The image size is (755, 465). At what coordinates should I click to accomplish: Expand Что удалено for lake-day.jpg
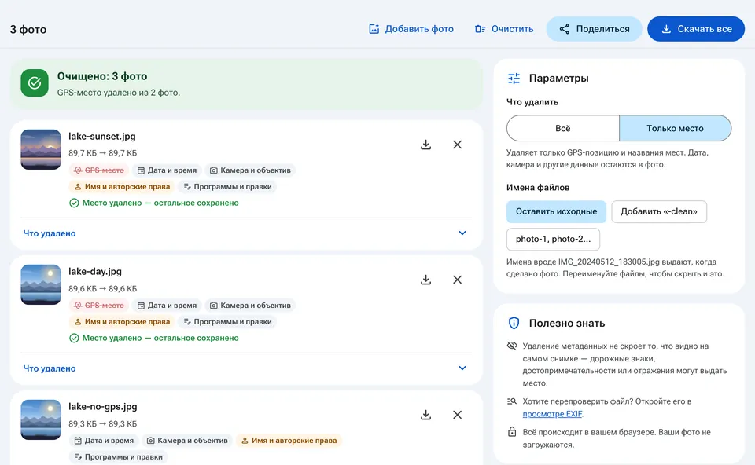tap(245, 368)
